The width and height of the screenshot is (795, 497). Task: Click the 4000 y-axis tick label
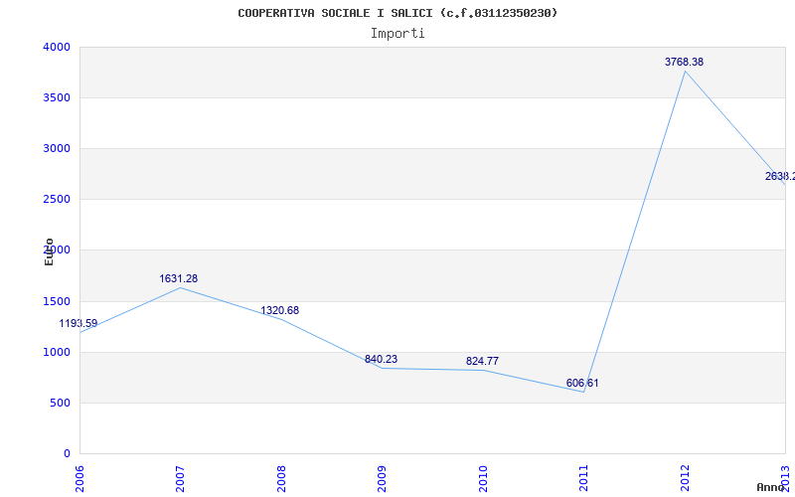57,47
